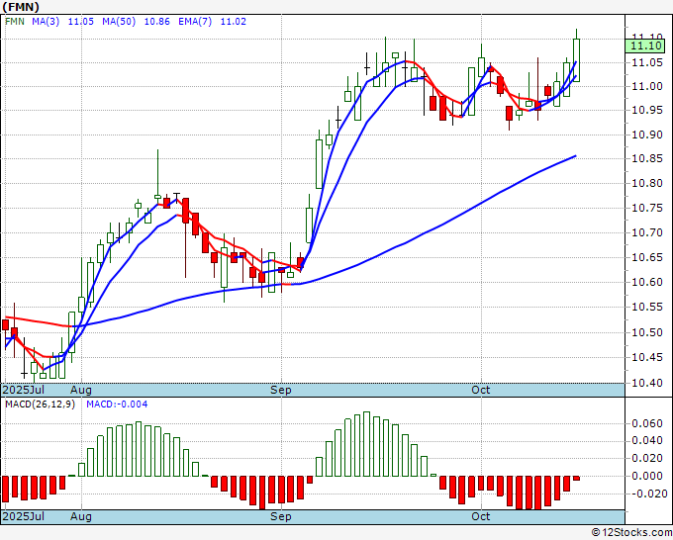Image resolution: width=673 pixels, height=540 pixels.
Task: Click the 10.85 price axis label
Action: [647, 158]
